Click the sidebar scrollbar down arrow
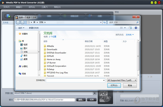This screenshot has width=163, height=107. [x=39, y=75]
